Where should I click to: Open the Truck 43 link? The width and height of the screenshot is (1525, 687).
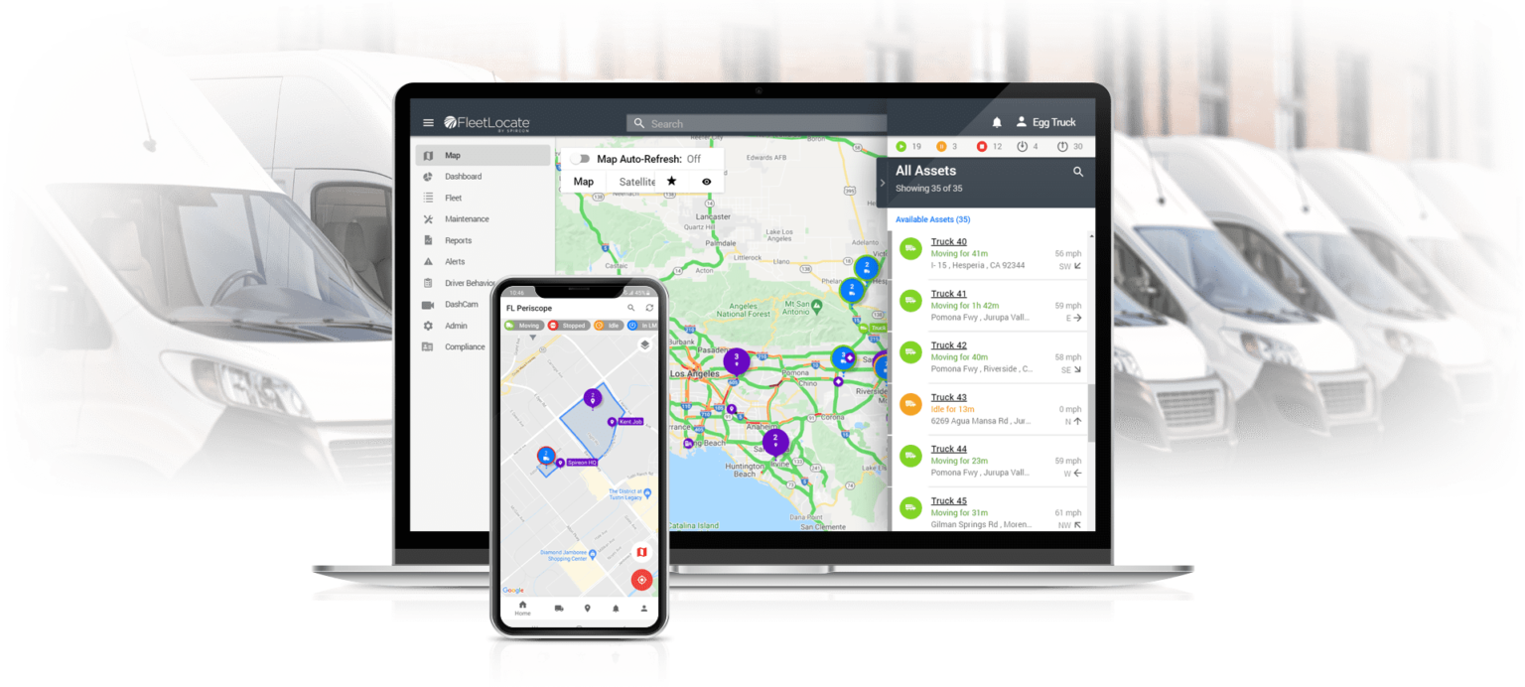pos(948,397)
